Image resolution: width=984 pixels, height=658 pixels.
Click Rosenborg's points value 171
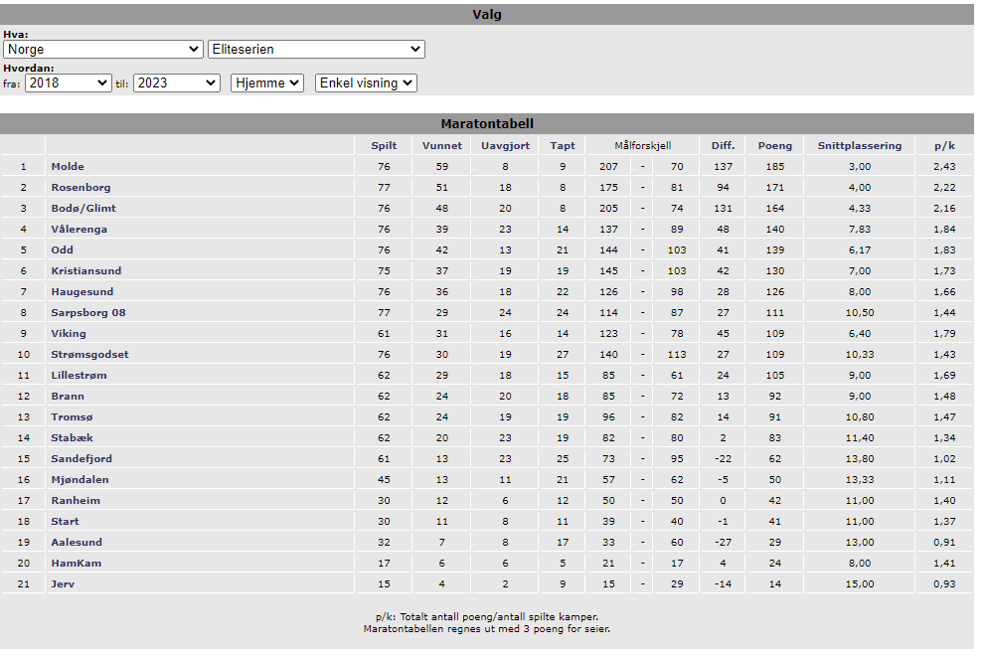click(x=775, y=187)
